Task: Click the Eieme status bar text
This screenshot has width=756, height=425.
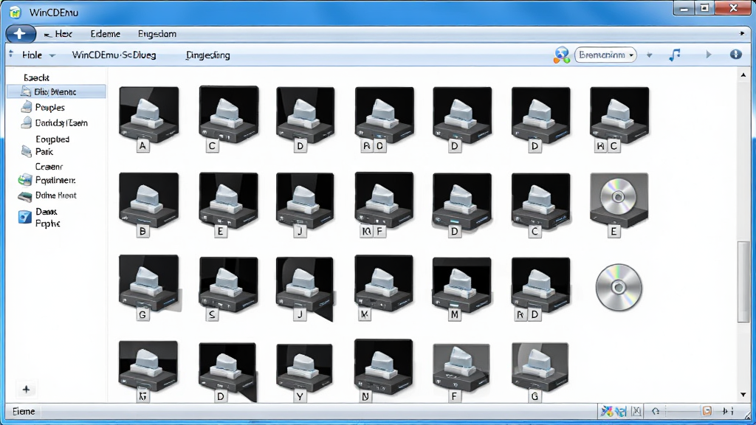Action: [x=24, y=411]
